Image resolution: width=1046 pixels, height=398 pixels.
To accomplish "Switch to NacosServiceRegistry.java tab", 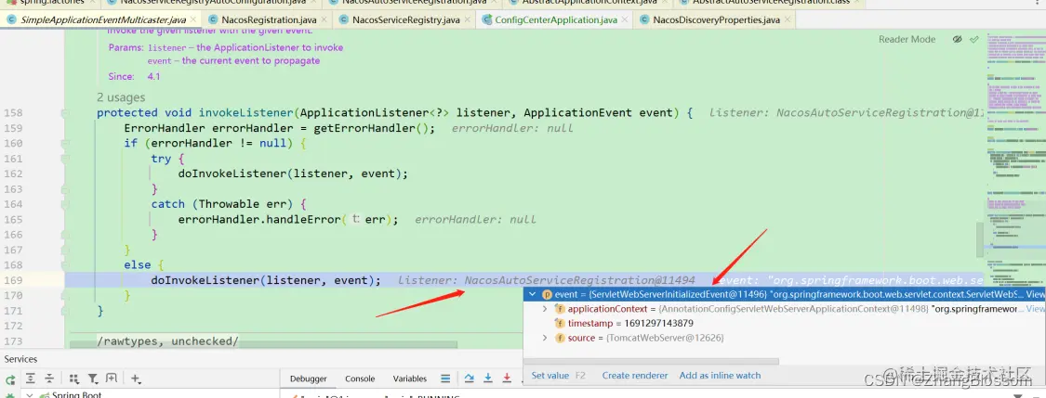I will click(x=405, y=20).
